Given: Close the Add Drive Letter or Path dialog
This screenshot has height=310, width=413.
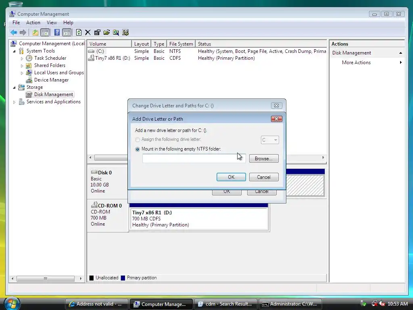Looking at the screenshot, I should tap(277, 119).
